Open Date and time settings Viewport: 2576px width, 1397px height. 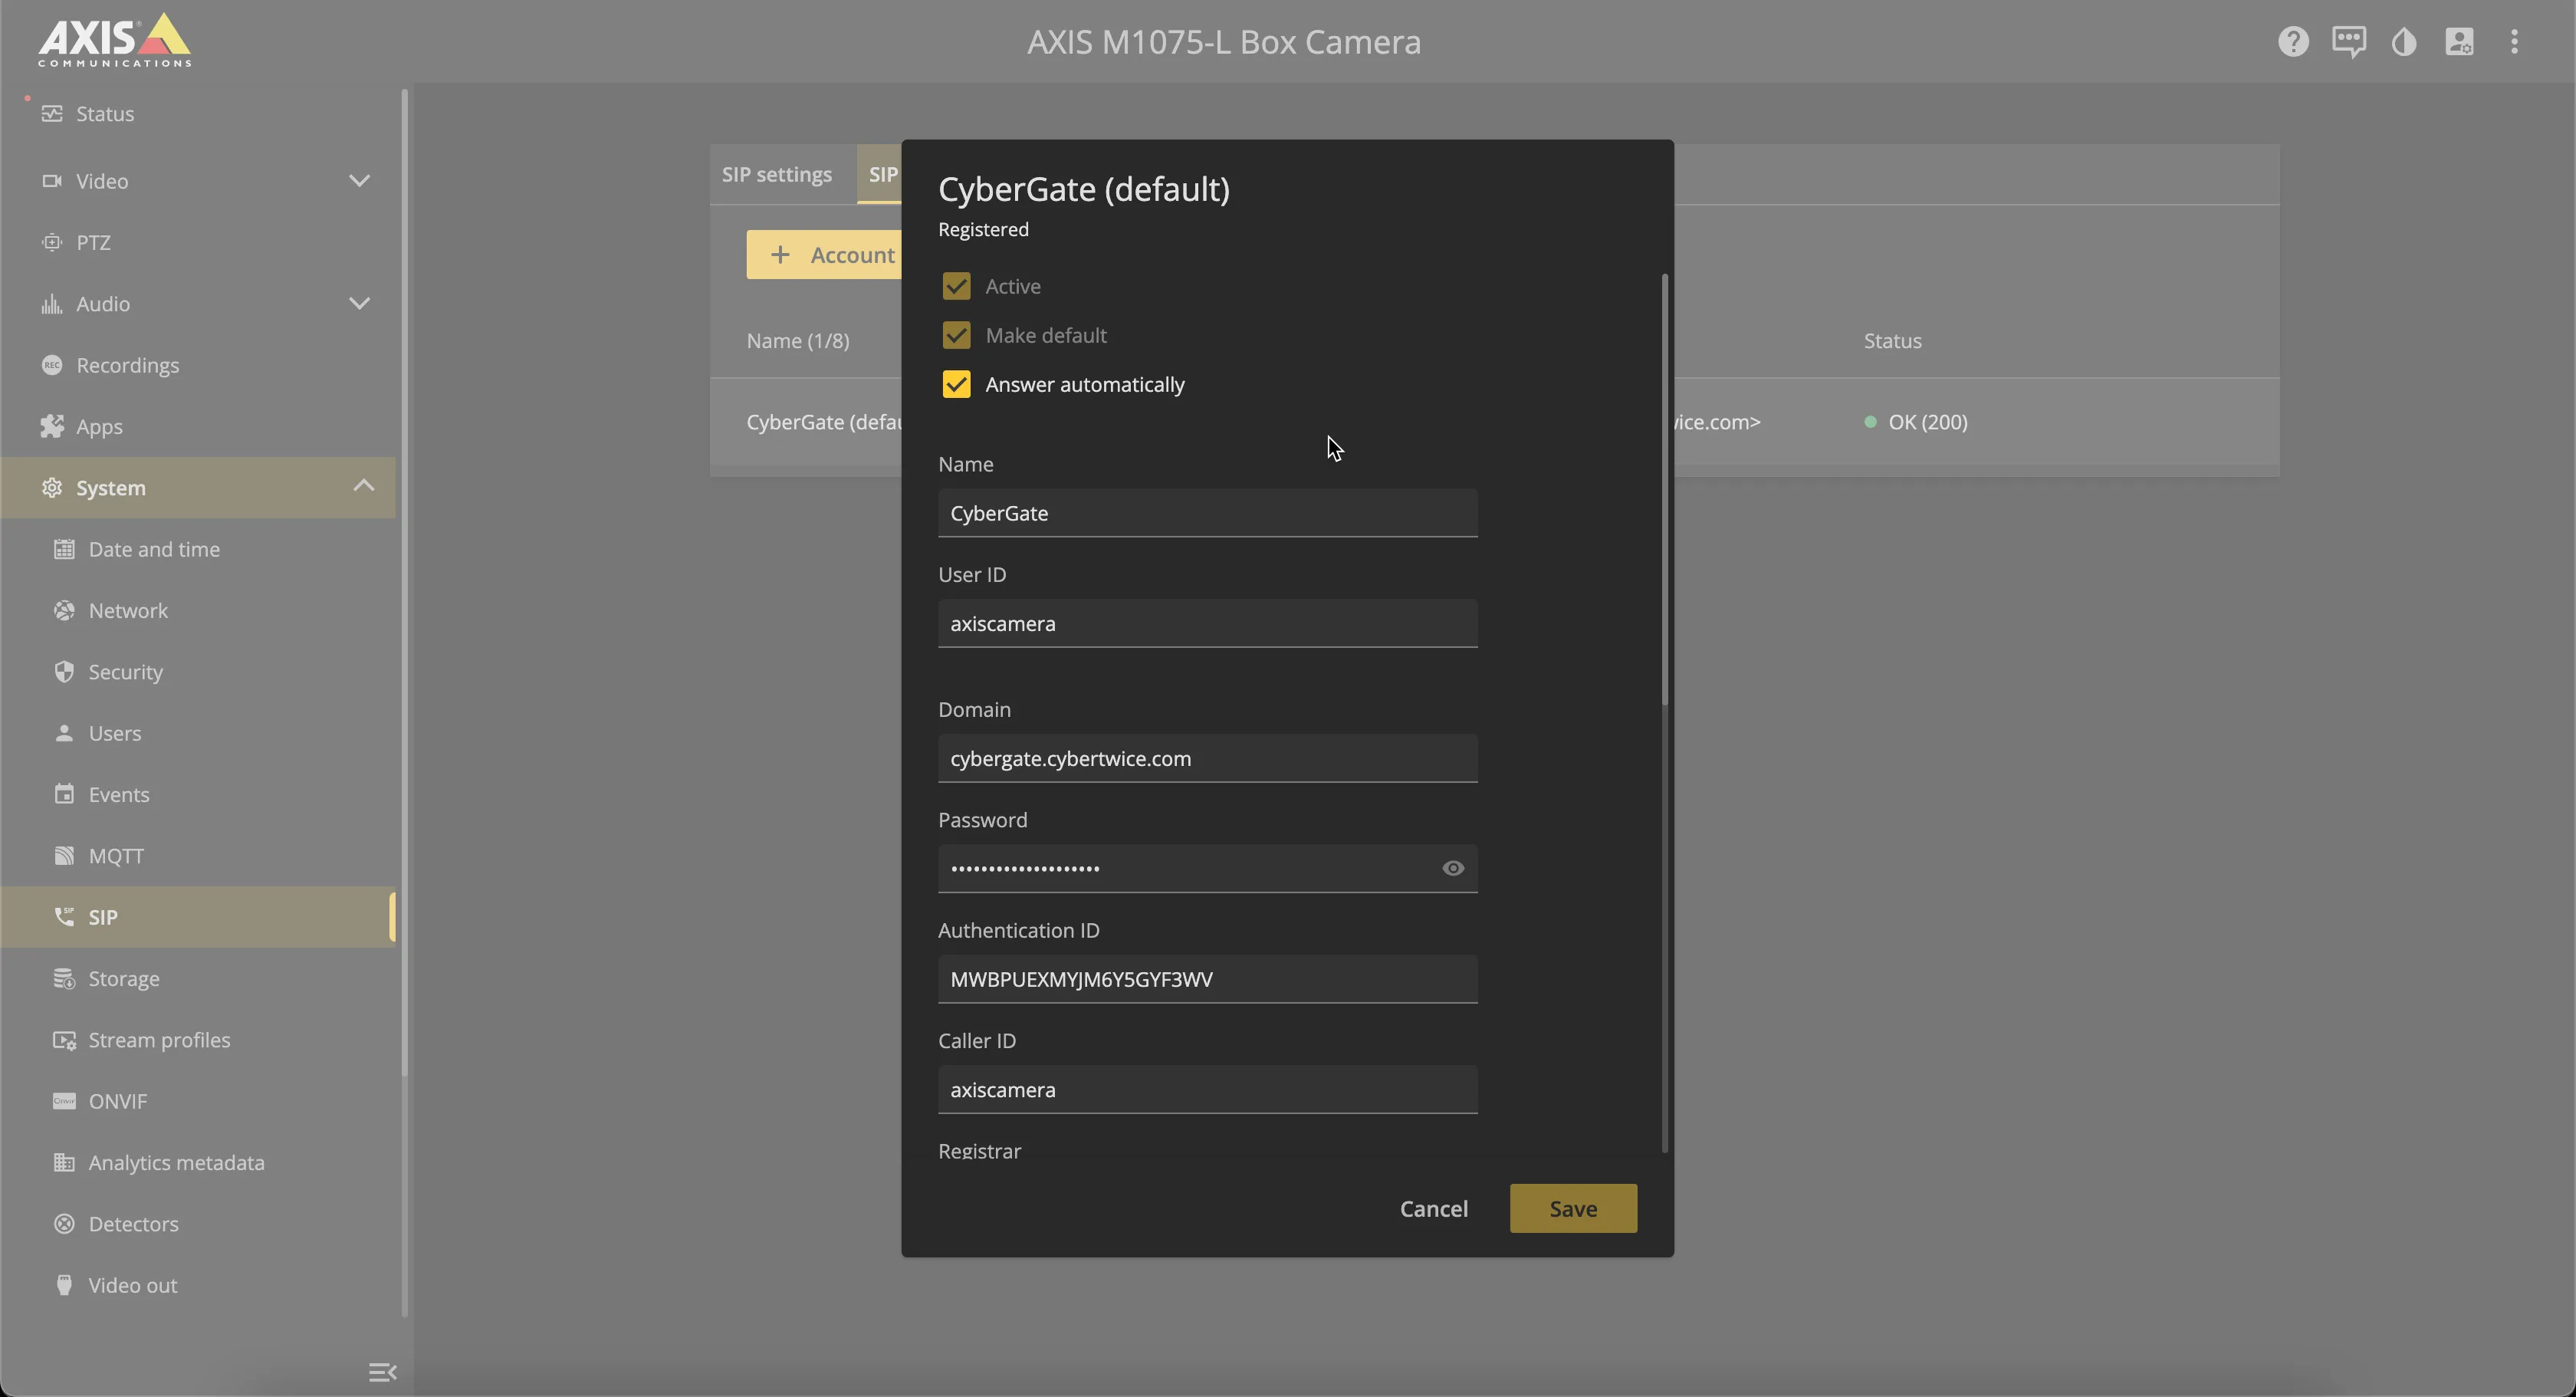tap(198, 549)
